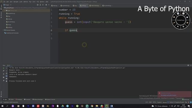The width and height of the screenshot is (192, 108).
Task: Open TODO tool window tab
Action: (x=11, y=100)
